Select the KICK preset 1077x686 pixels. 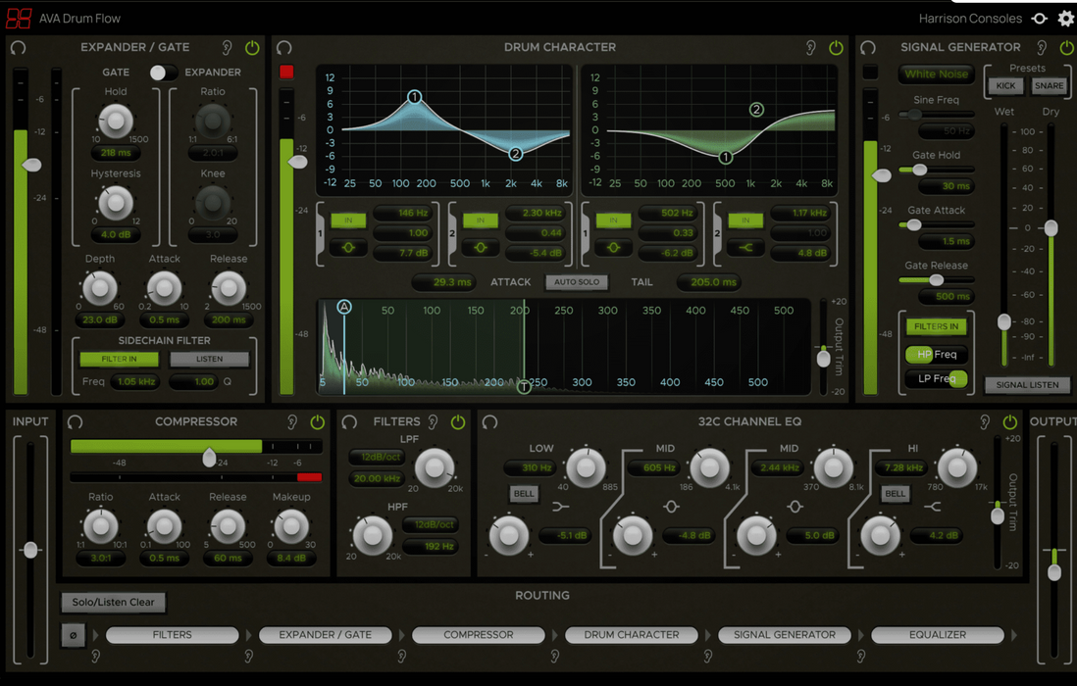(x=1005, y=86)
